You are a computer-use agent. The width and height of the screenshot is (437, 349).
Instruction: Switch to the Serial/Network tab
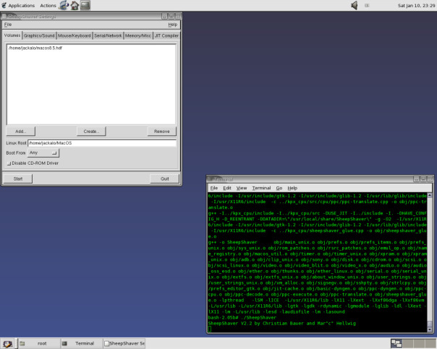tap(108, 35)
